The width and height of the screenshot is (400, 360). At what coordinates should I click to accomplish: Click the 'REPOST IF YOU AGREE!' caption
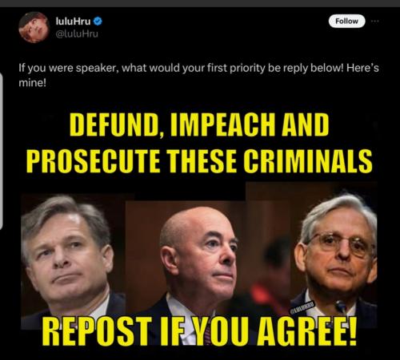click(x=199, y=333)
